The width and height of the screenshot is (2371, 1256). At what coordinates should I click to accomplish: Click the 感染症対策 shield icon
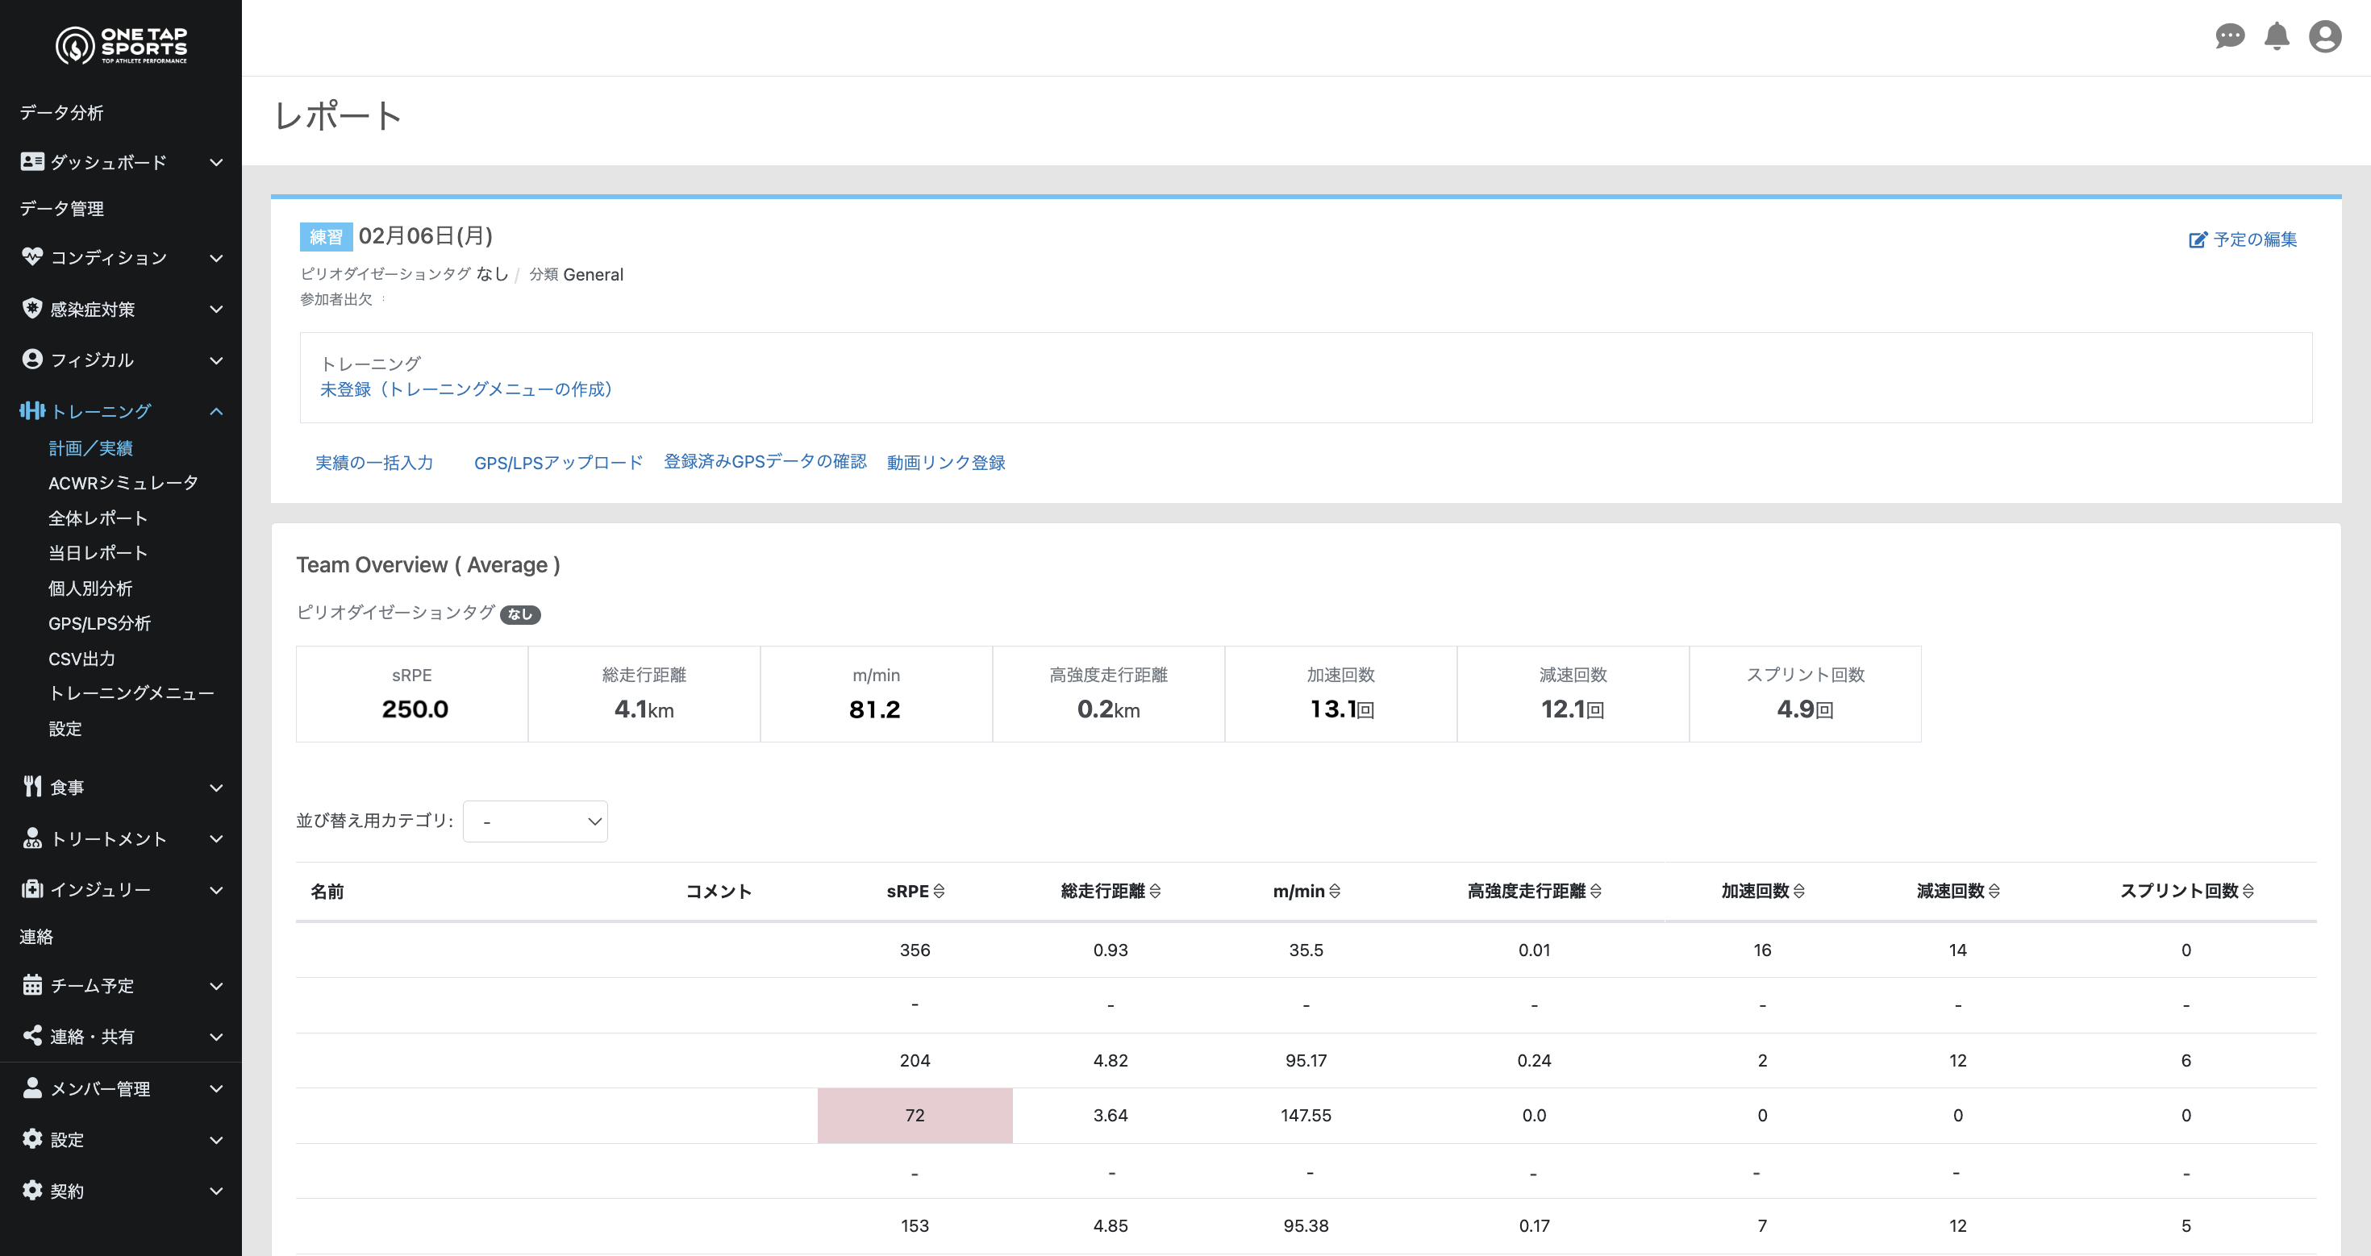pos(32,308)
